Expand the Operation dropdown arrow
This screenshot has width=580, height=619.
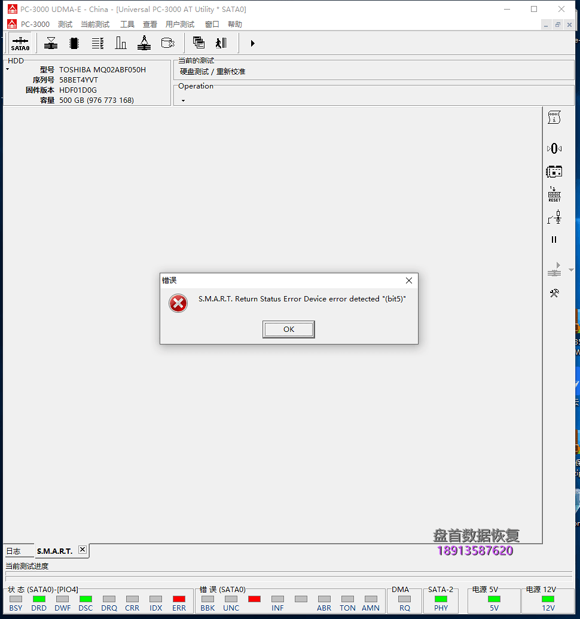(183, 100)
